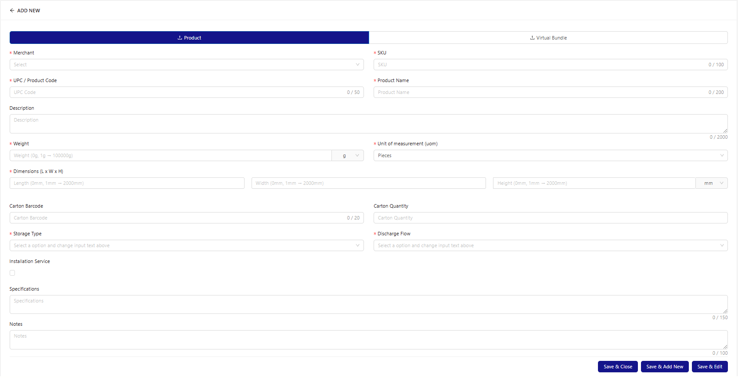The image size is (738, 378).
Task: Click the Save & Edit button
Action: click(709, 367)
